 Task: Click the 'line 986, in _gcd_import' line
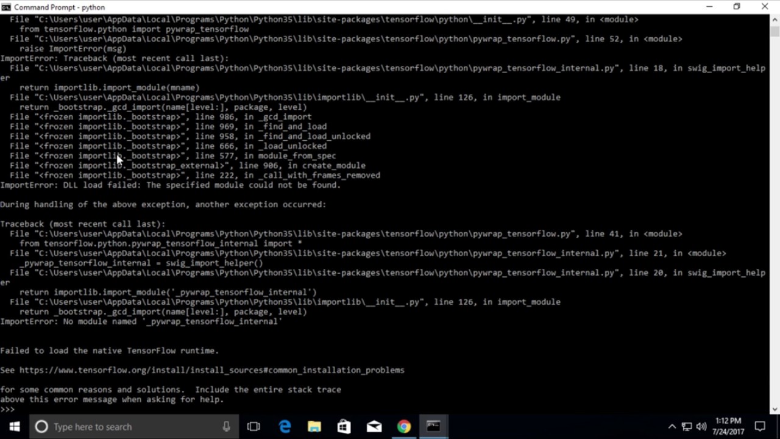[x=161, y=116]
